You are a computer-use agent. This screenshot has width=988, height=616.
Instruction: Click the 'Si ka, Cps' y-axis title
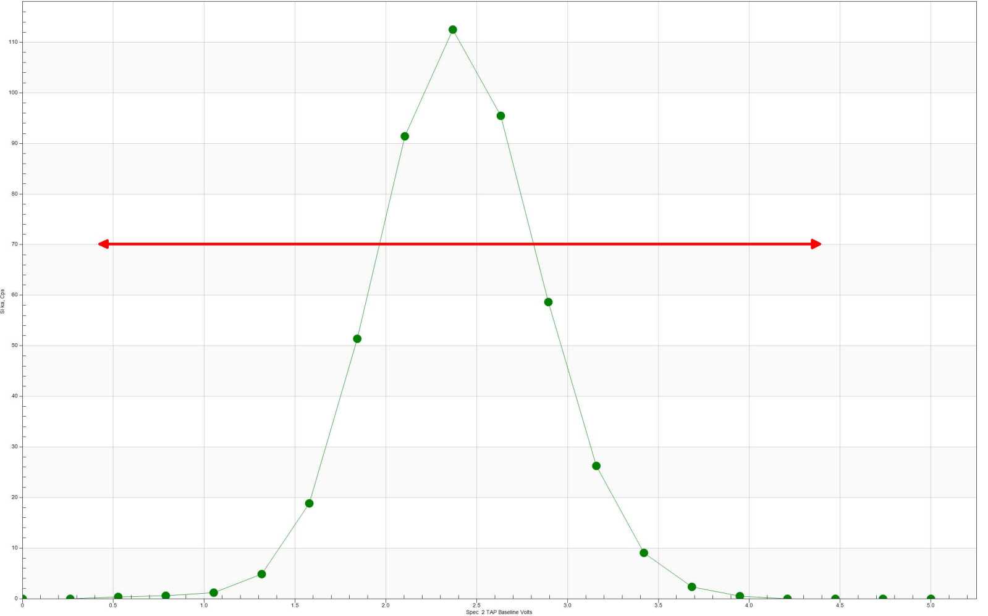point(3,301)
